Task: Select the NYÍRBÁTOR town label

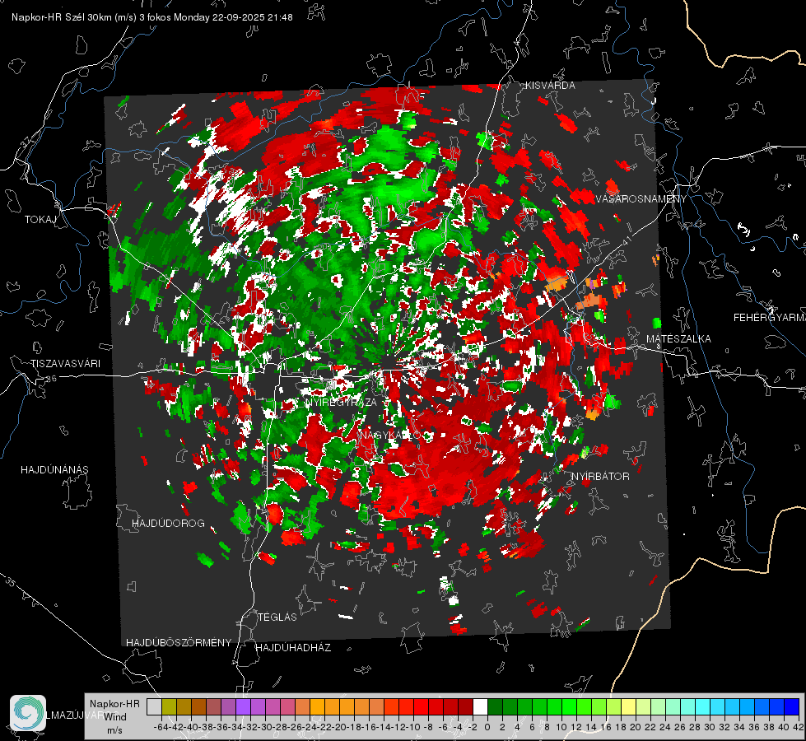Action: pyautogui.click(x=600, y=476)
